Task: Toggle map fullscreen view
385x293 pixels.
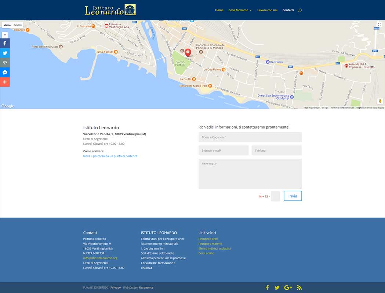Action: click(379, 25)
